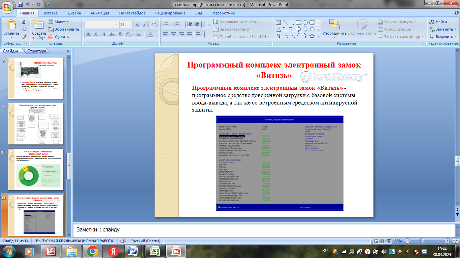The image size is (460, 258).
Task: Click Русский (Россия) language indicator
Action: (x=145, y=241)
